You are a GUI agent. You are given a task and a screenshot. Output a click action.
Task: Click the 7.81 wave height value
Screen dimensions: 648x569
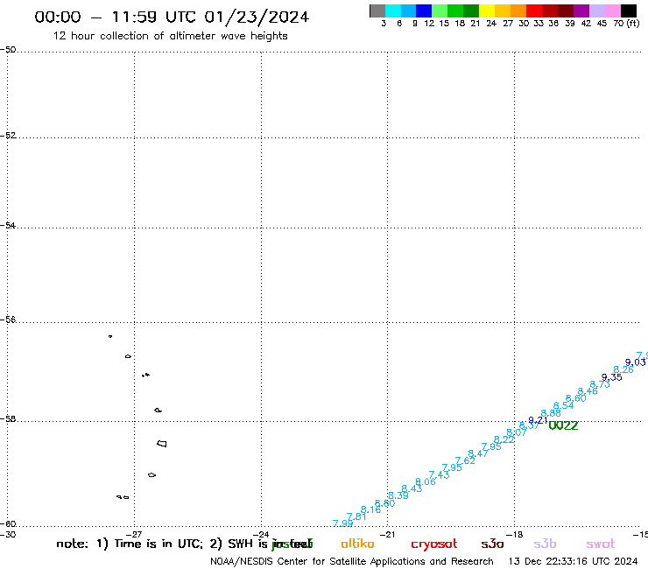pos(356,516)
